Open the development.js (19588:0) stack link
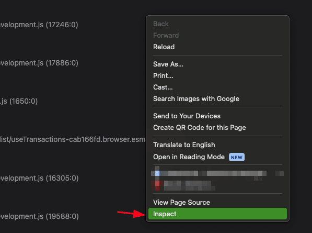Screen dimensions: 312x233 pos(39,216)
